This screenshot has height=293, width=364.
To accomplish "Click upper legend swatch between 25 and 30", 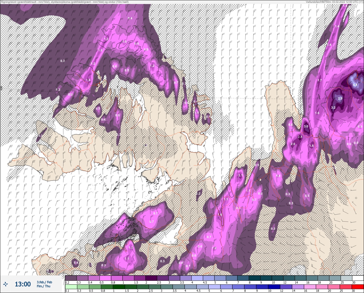I will coord(346,278).
